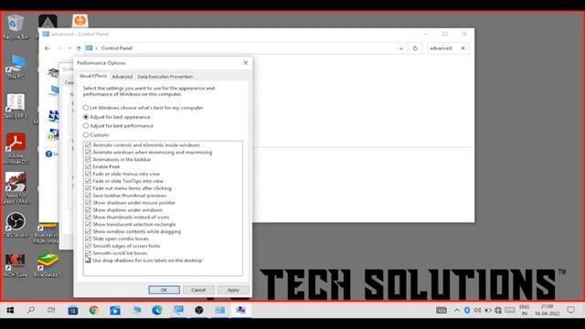The height and width of the screenshot is (329, 585).
Task: Toggle 'Fade out menu items after clicking'
Action: (x=88, y=188)
